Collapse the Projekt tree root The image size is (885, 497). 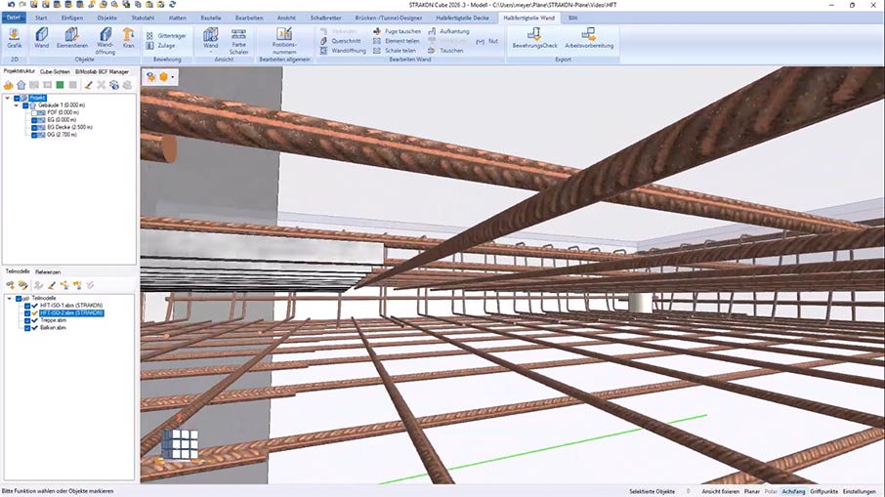8,98
